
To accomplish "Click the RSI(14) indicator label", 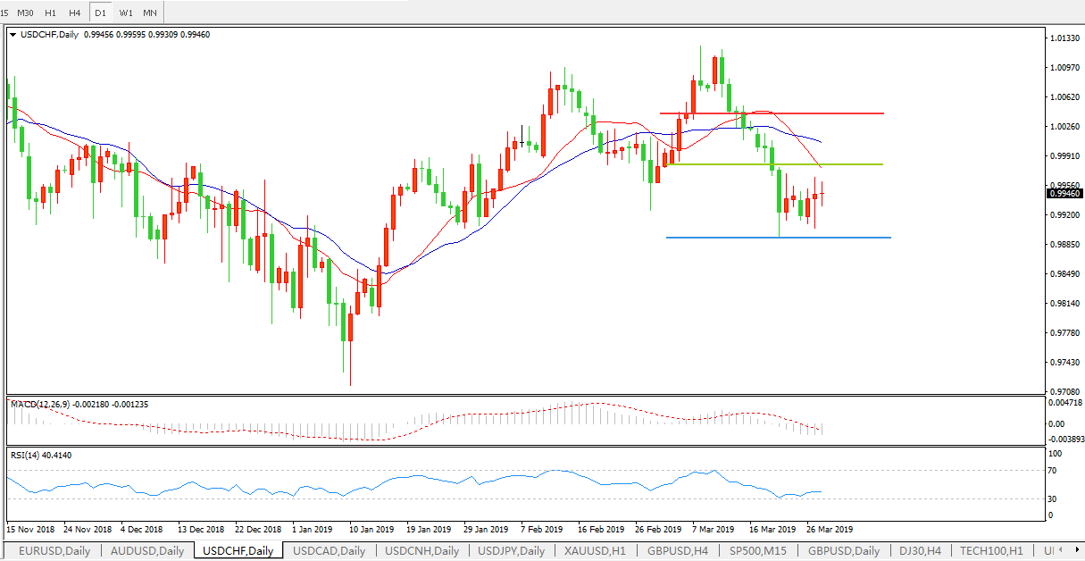I will tap(41, 456).
